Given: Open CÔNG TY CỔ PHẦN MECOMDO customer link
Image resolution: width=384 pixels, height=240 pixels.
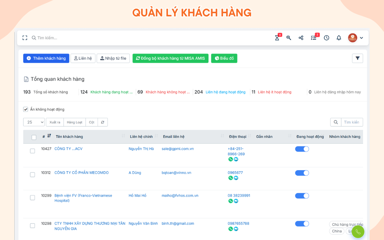Looking at the screenshot, I should (82, 172).
